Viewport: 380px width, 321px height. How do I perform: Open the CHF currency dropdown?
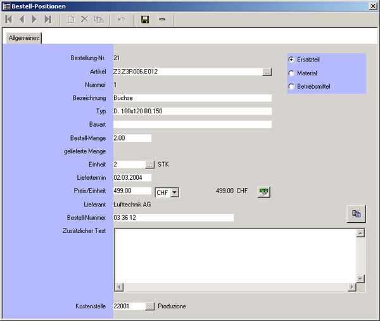(175, 191)
